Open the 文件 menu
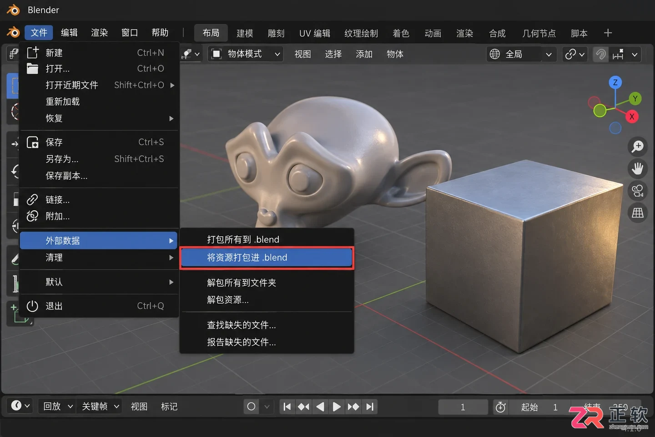 tap(39, 33)
